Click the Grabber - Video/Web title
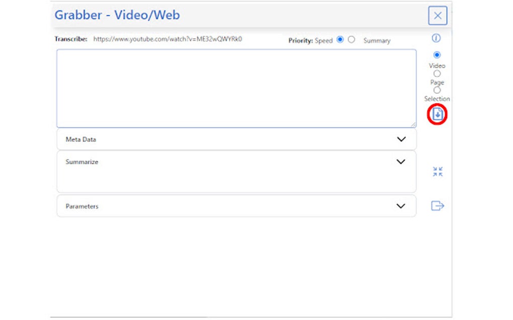Viewport: 513px width, 320px height. tap(117, 15)
